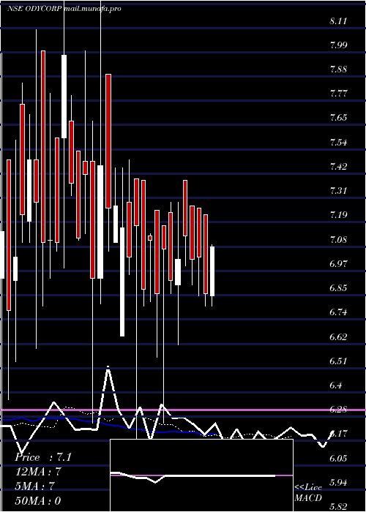Image resolution: width=366 pixels, height=512 pixels.
Task: Click inside the MACD inset chart
Action: tap(201, 475)
